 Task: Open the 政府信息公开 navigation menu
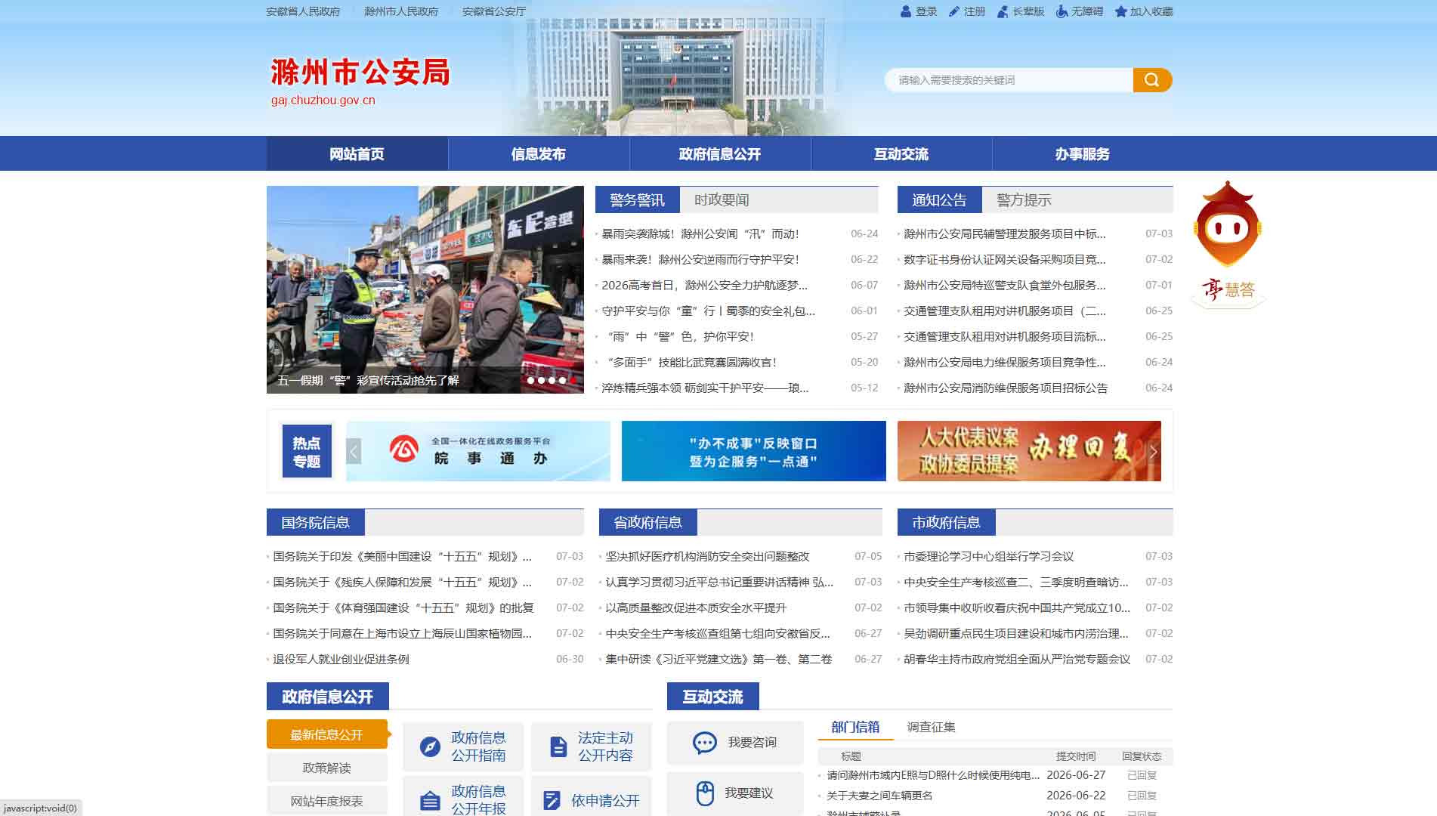(719, 154)
